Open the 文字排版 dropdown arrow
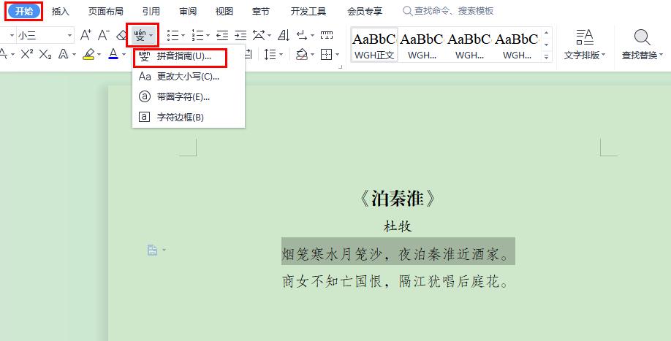The height and width of the screenshot is (341, 671). tap(604, 55)
